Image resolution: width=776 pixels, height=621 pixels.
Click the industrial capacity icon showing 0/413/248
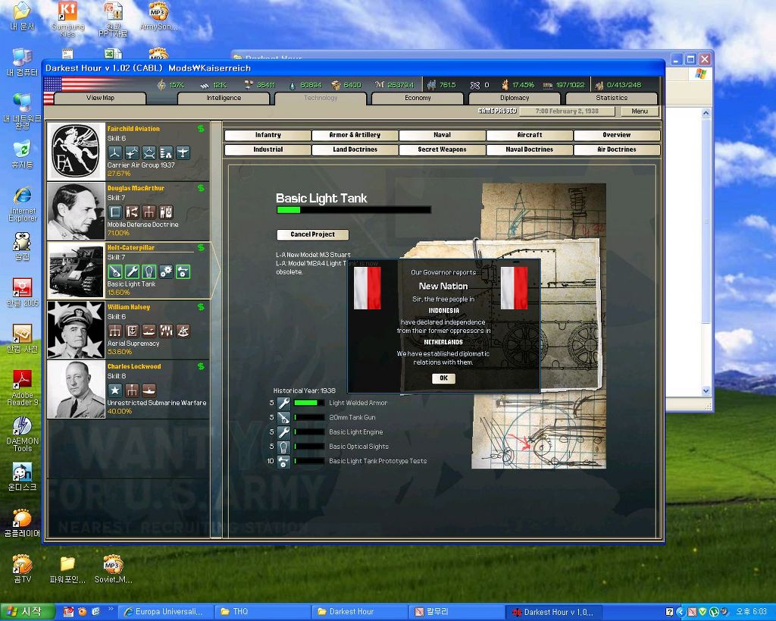click(x=599, y=85)
